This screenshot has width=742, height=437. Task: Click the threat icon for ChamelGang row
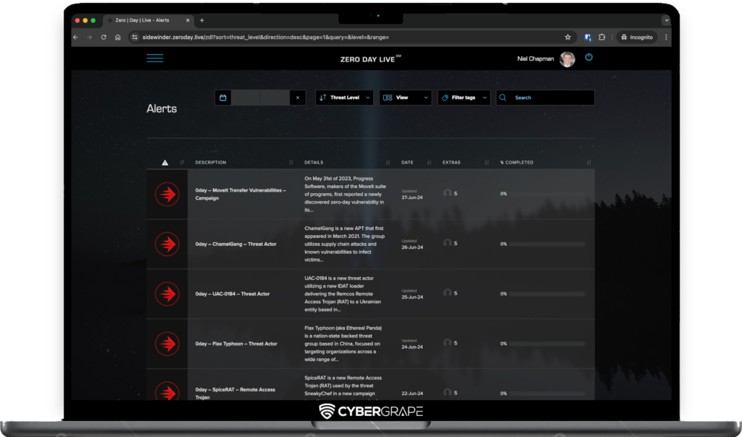(x=167, y=244)
